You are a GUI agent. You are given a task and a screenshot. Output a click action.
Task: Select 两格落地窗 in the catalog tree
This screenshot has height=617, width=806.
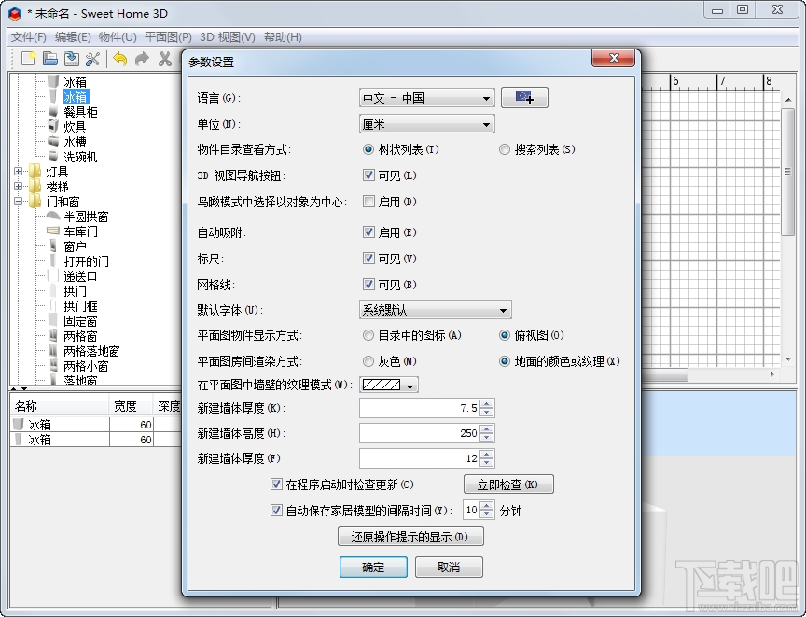(x=91, y=351)
